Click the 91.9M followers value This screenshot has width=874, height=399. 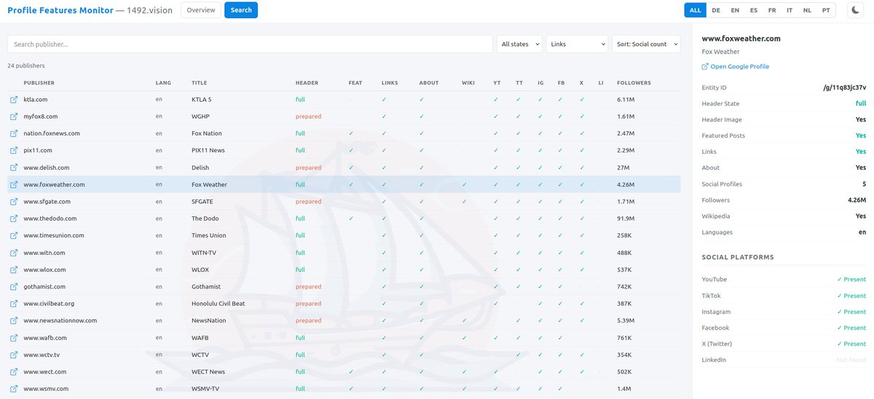627,218
